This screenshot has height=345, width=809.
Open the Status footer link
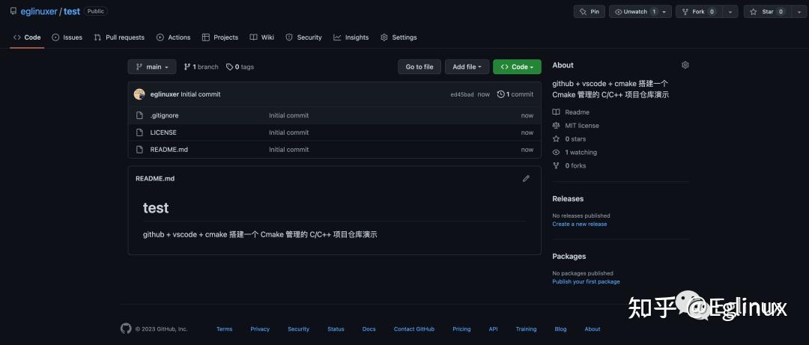336,329
